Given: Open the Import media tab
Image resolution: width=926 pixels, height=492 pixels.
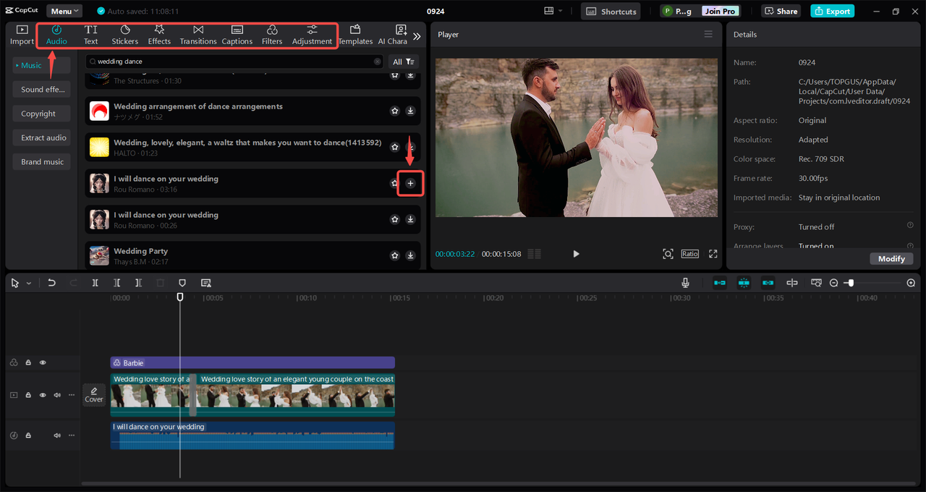Looking at the screenshot, I should tap(22, 35).
